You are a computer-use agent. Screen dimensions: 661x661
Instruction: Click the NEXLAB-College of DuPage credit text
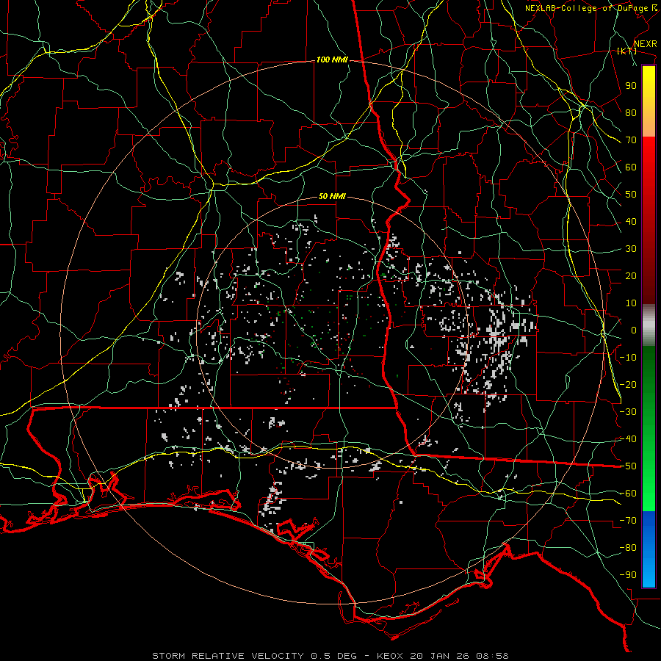click(591, 8)
